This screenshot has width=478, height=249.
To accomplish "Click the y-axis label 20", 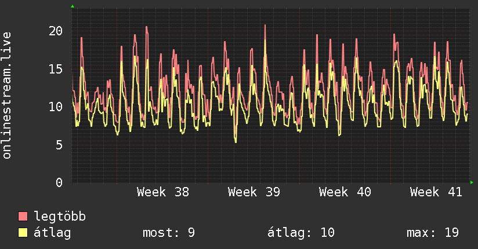I will (56, 31).
